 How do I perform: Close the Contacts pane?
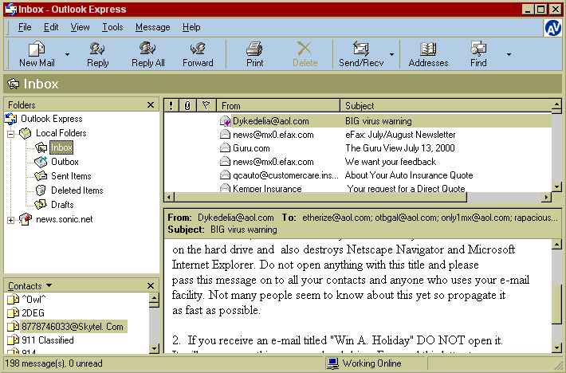click(x=151, y=285)
